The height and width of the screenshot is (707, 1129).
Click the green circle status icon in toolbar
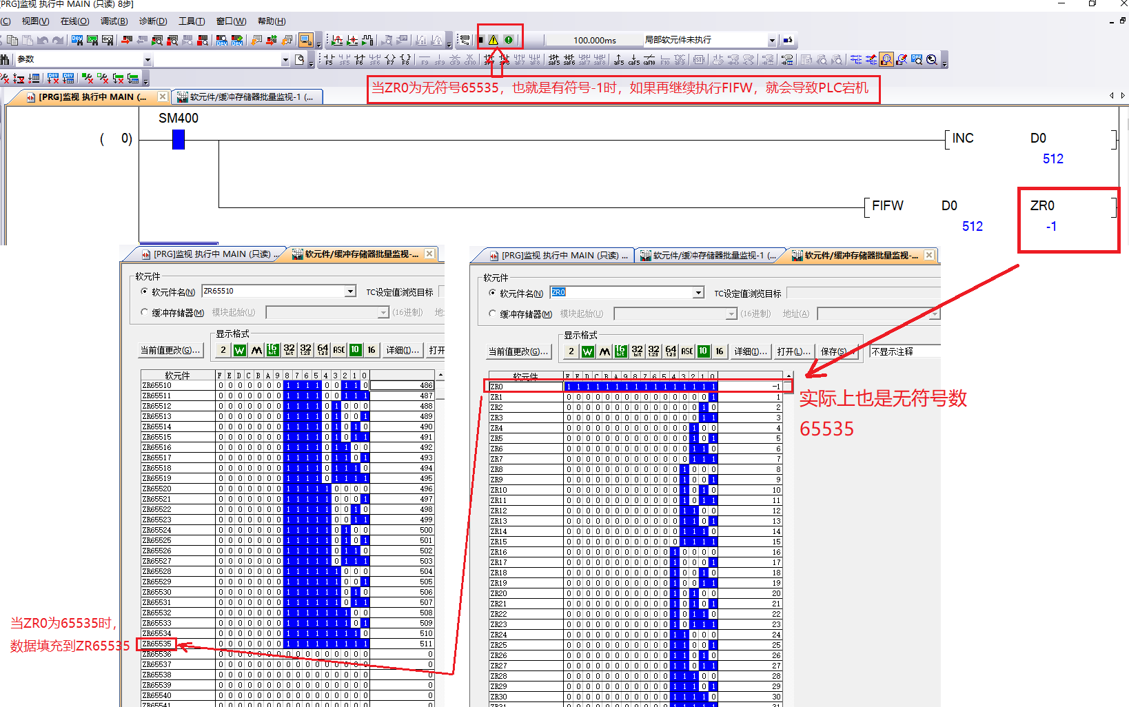[x=509, y=40]
